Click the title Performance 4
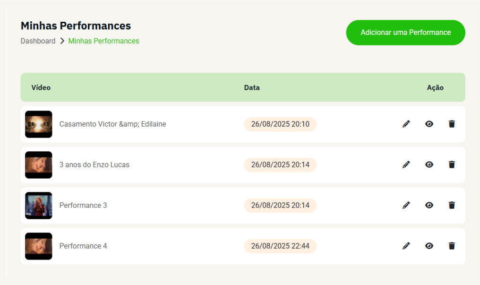The width and height of the screenshot is (480, 285). [83, 246]
